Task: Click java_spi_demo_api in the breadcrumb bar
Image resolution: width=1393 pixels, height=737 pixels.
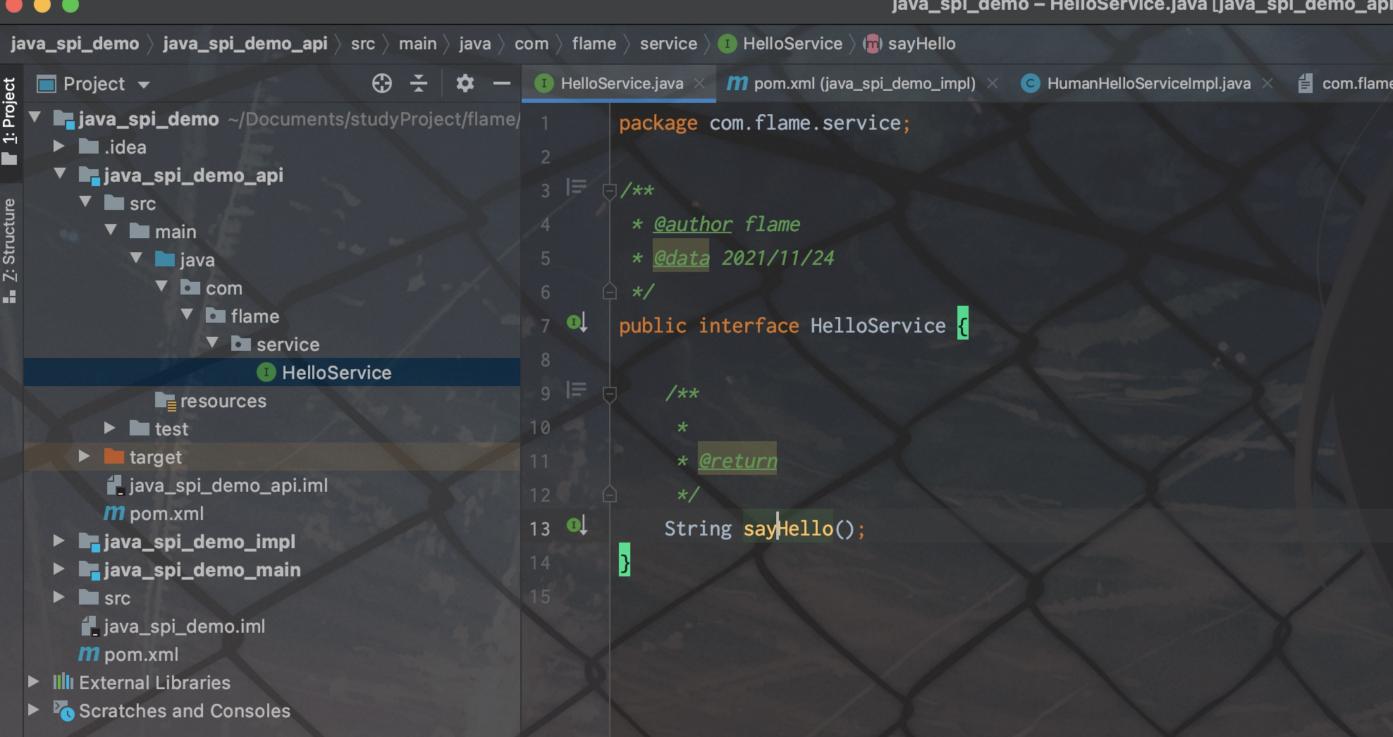Action: click(x=245, y=44)
